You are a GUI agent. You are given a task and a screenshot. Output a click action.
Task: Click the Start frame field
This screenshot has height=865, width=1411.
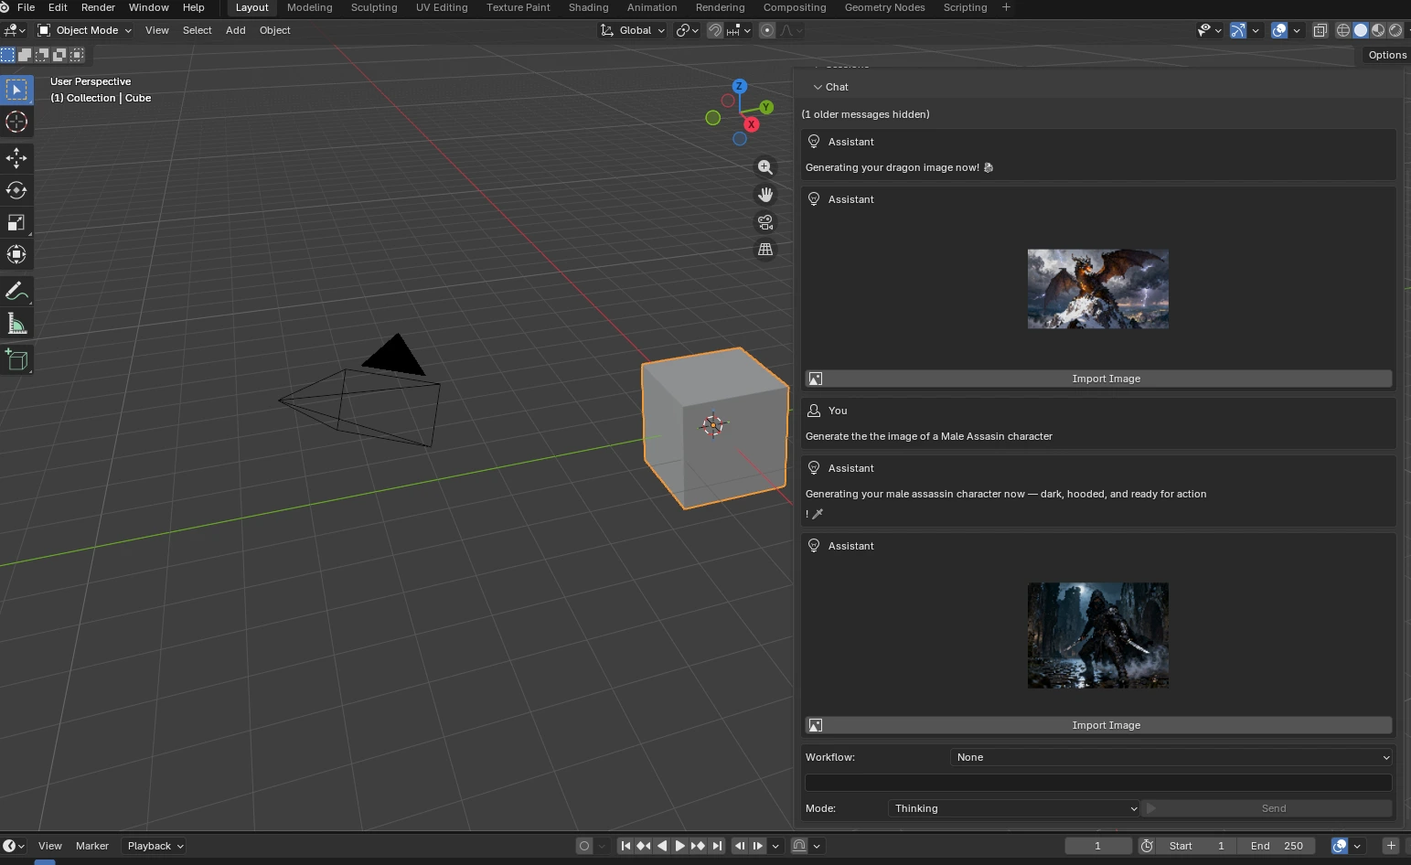[1197, 846]
